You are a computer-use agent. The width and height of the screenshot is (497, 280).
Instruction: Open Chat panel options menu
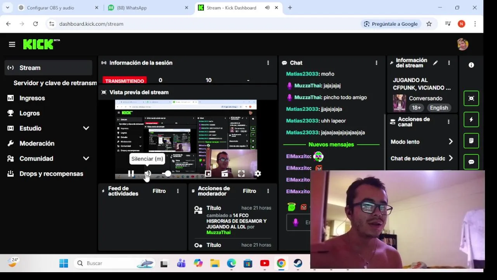tap(376, 63)
